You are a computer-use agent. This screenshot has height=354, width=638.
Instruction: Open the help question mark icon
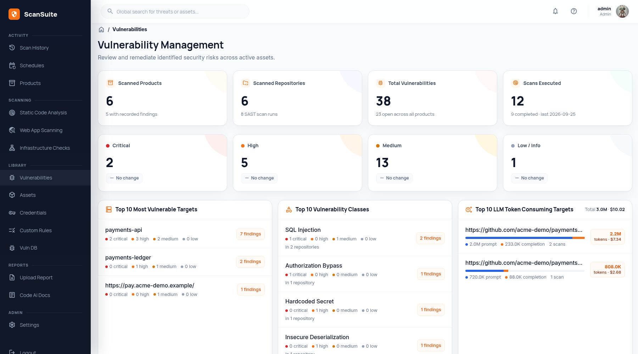click(x=574, y=11)
